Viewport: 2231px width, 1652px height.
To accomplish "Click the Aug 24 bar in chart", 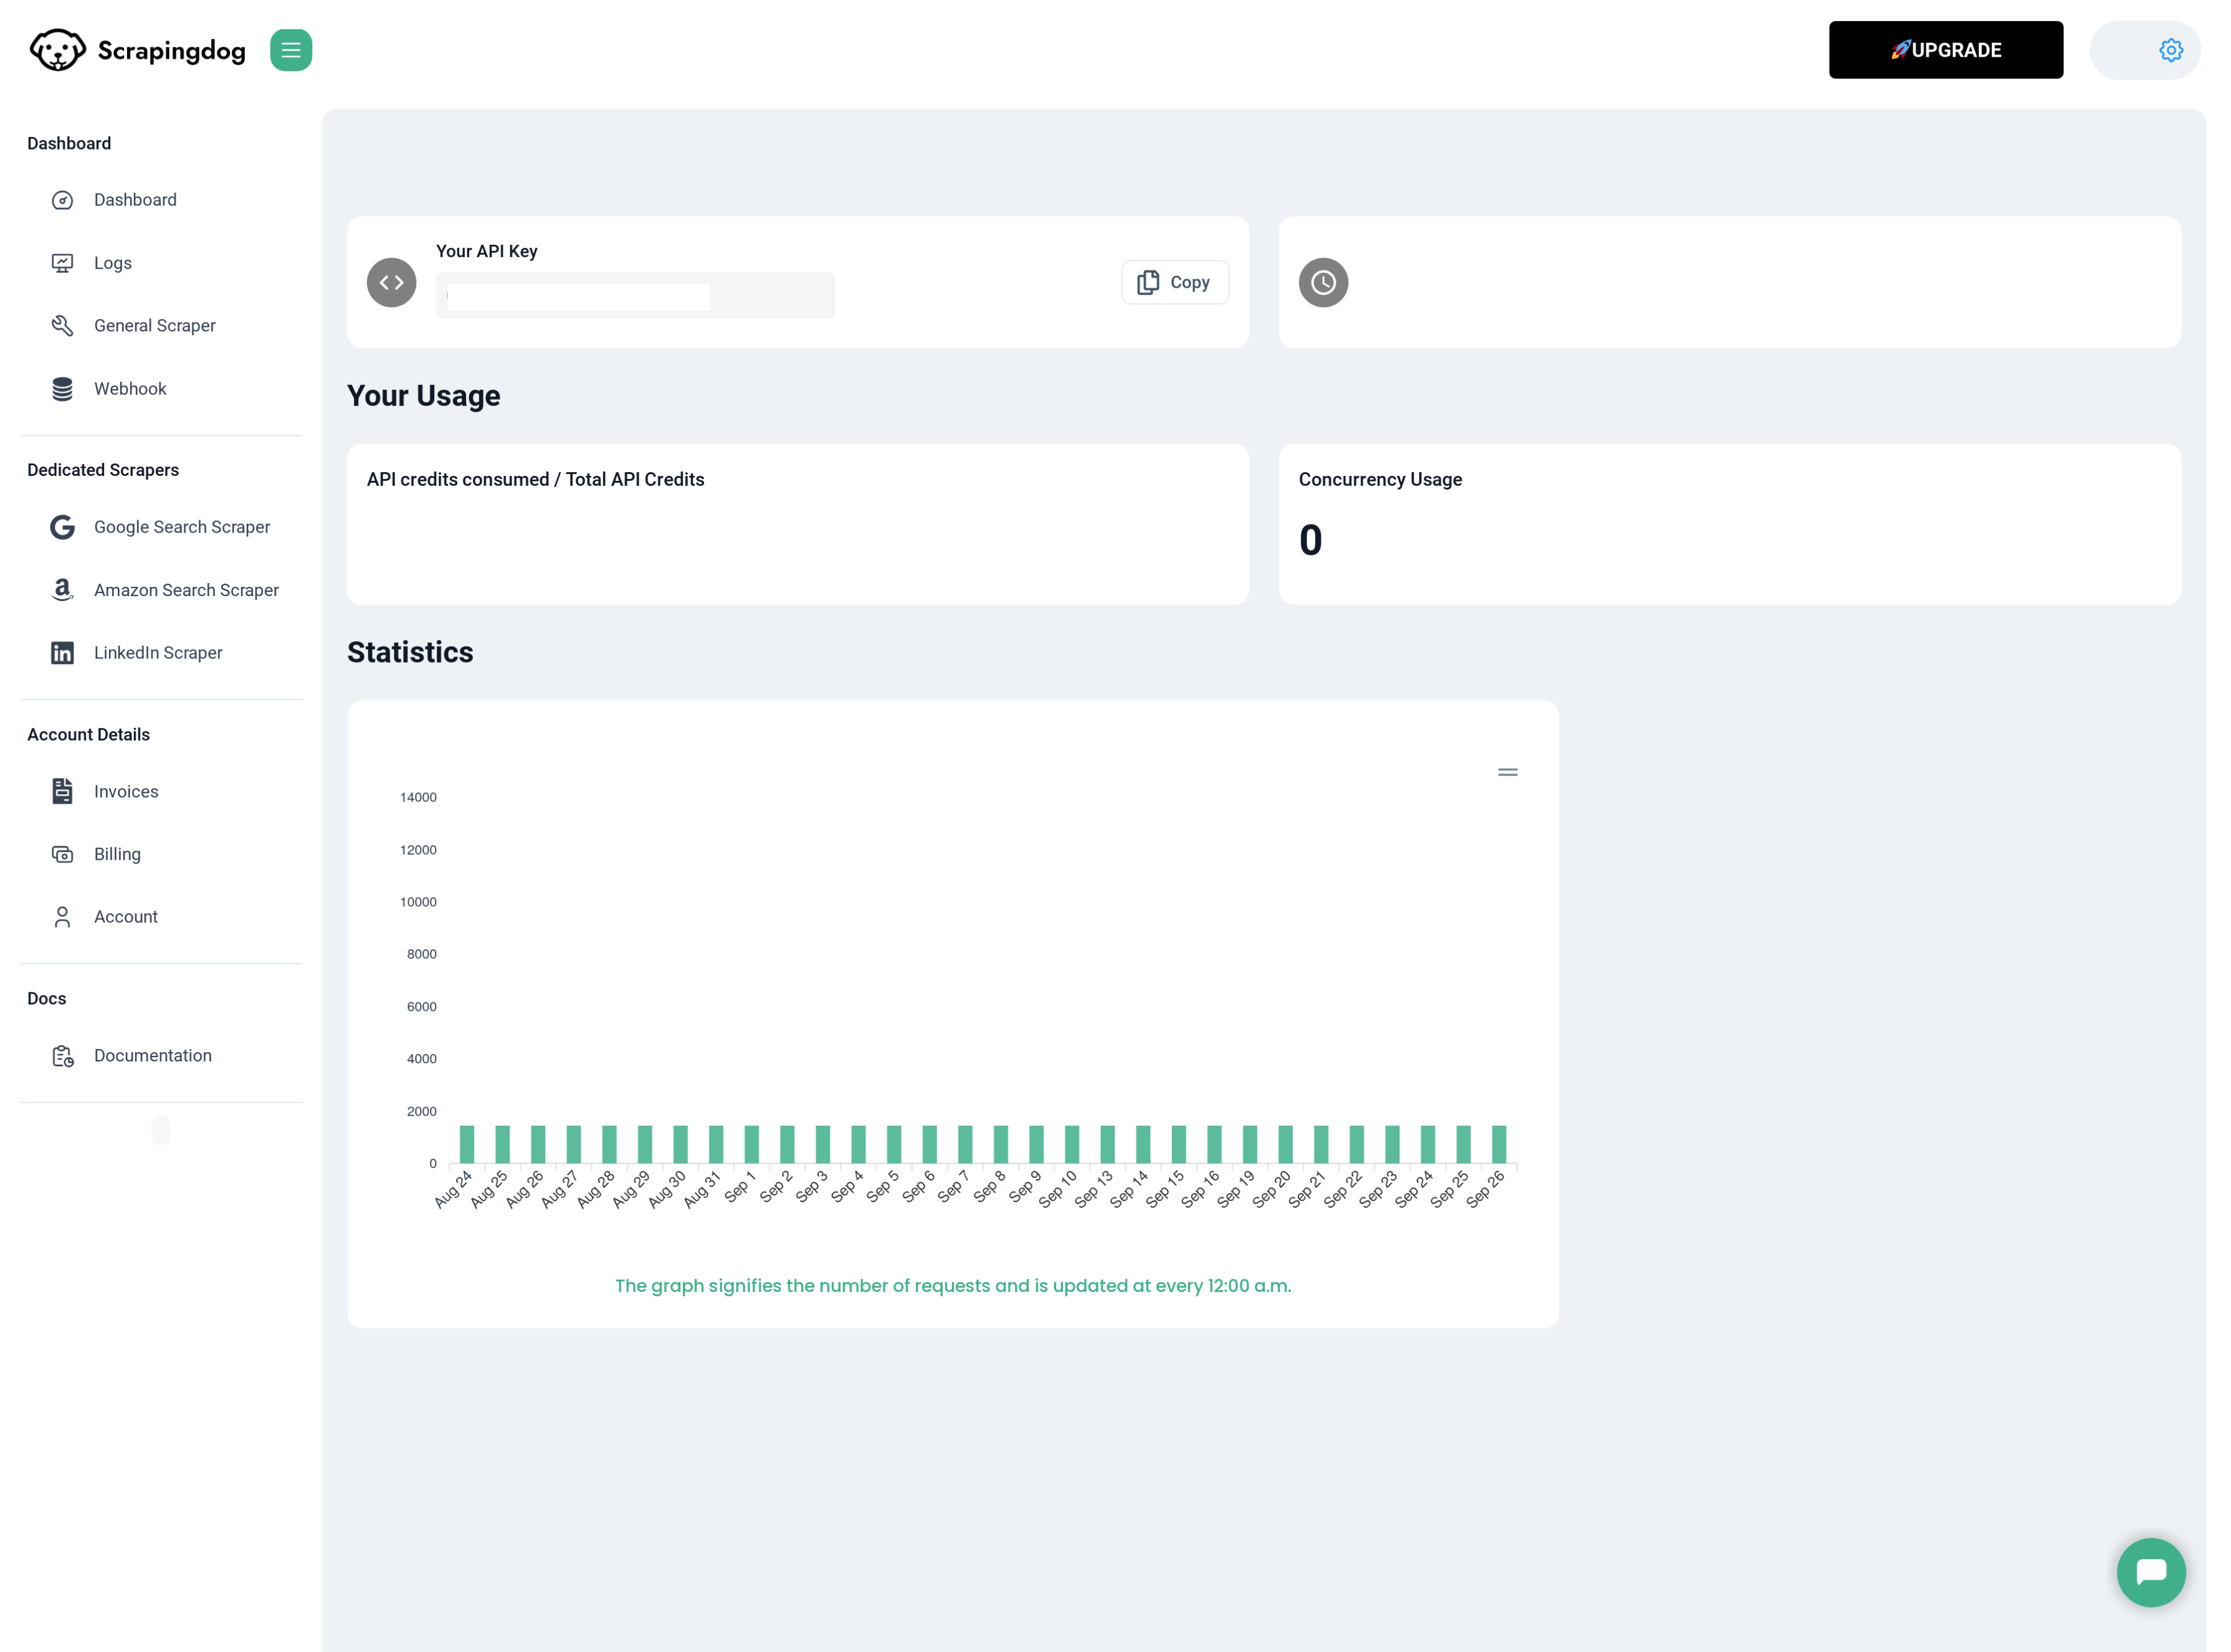I will [x=467, y=1144].
